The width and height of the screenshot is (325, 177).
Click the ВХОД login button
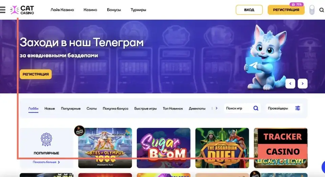click(x=249, y=10)
